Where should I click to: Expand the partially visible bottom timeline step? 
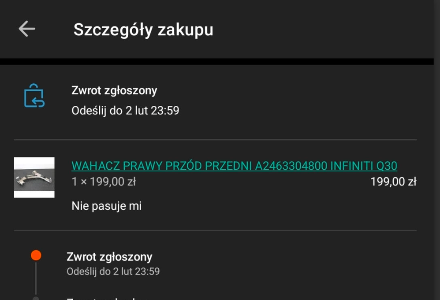pyautogui.click(x=88, y=298)
